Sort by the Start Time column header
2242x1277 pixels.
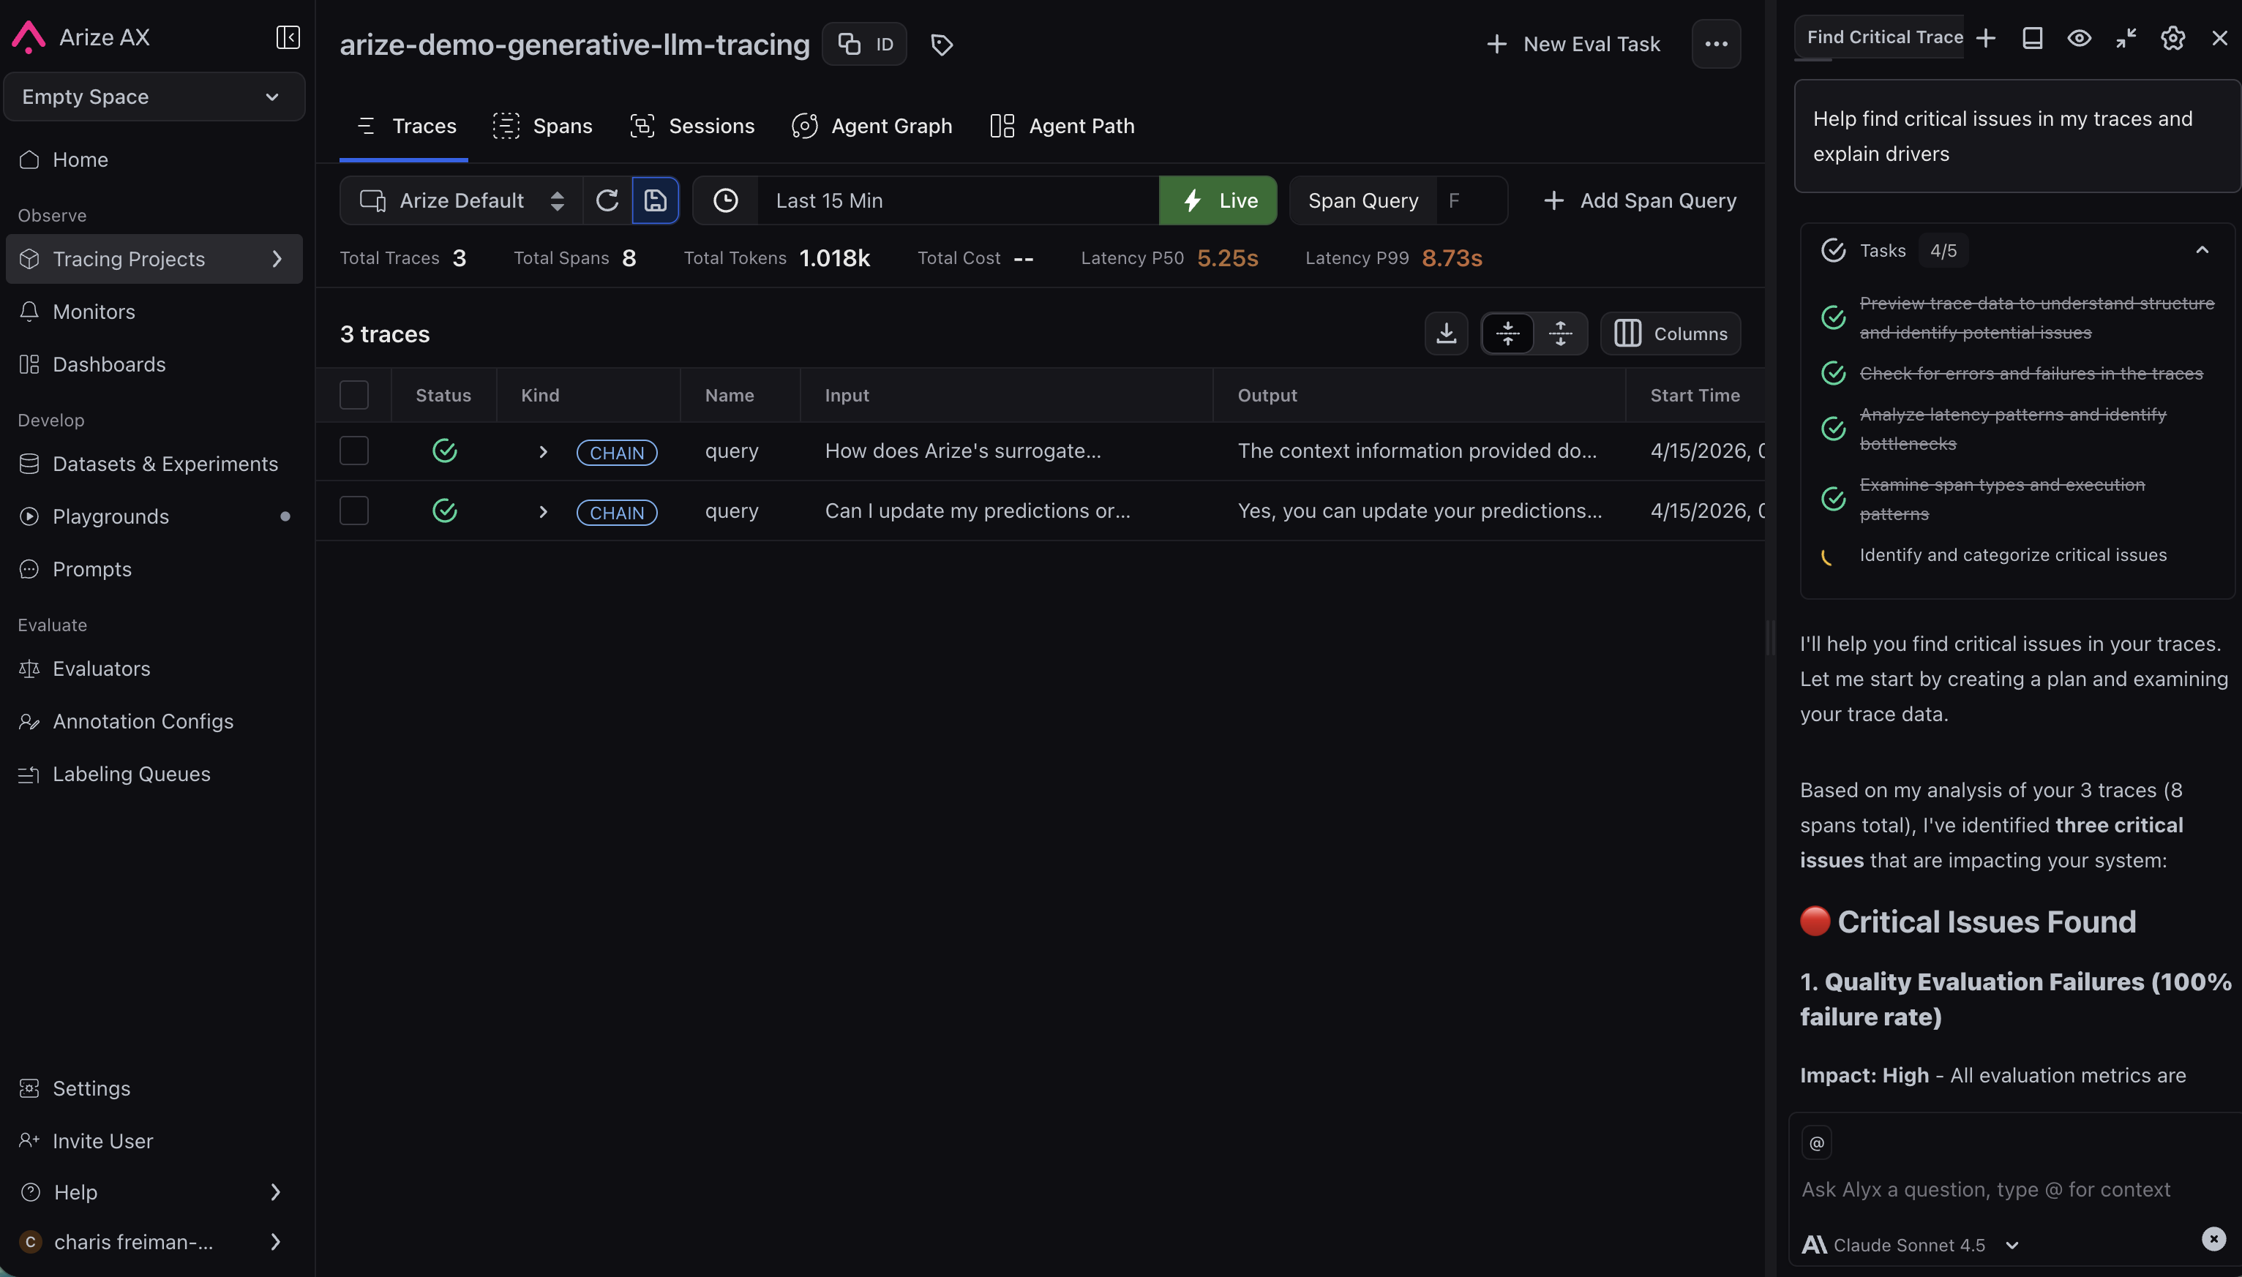click(x=1695, y=396)
